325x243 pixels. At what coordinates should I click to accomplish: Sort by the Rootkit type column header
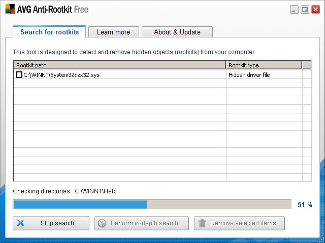coord(264,65)
